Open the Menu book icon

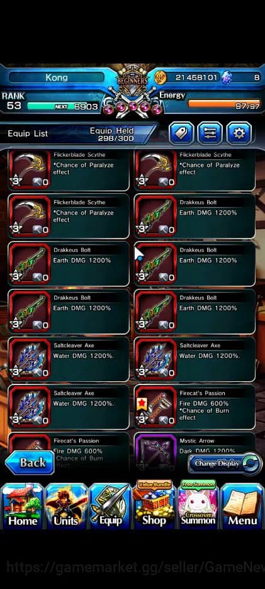242,506
